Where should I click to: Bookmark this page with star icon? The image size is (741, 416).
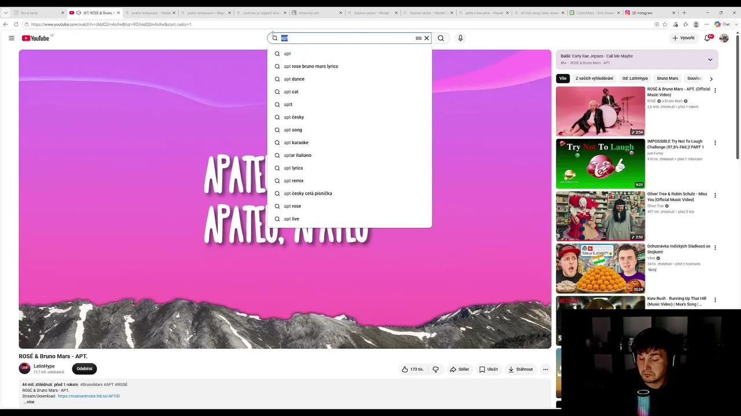point(665,24)
